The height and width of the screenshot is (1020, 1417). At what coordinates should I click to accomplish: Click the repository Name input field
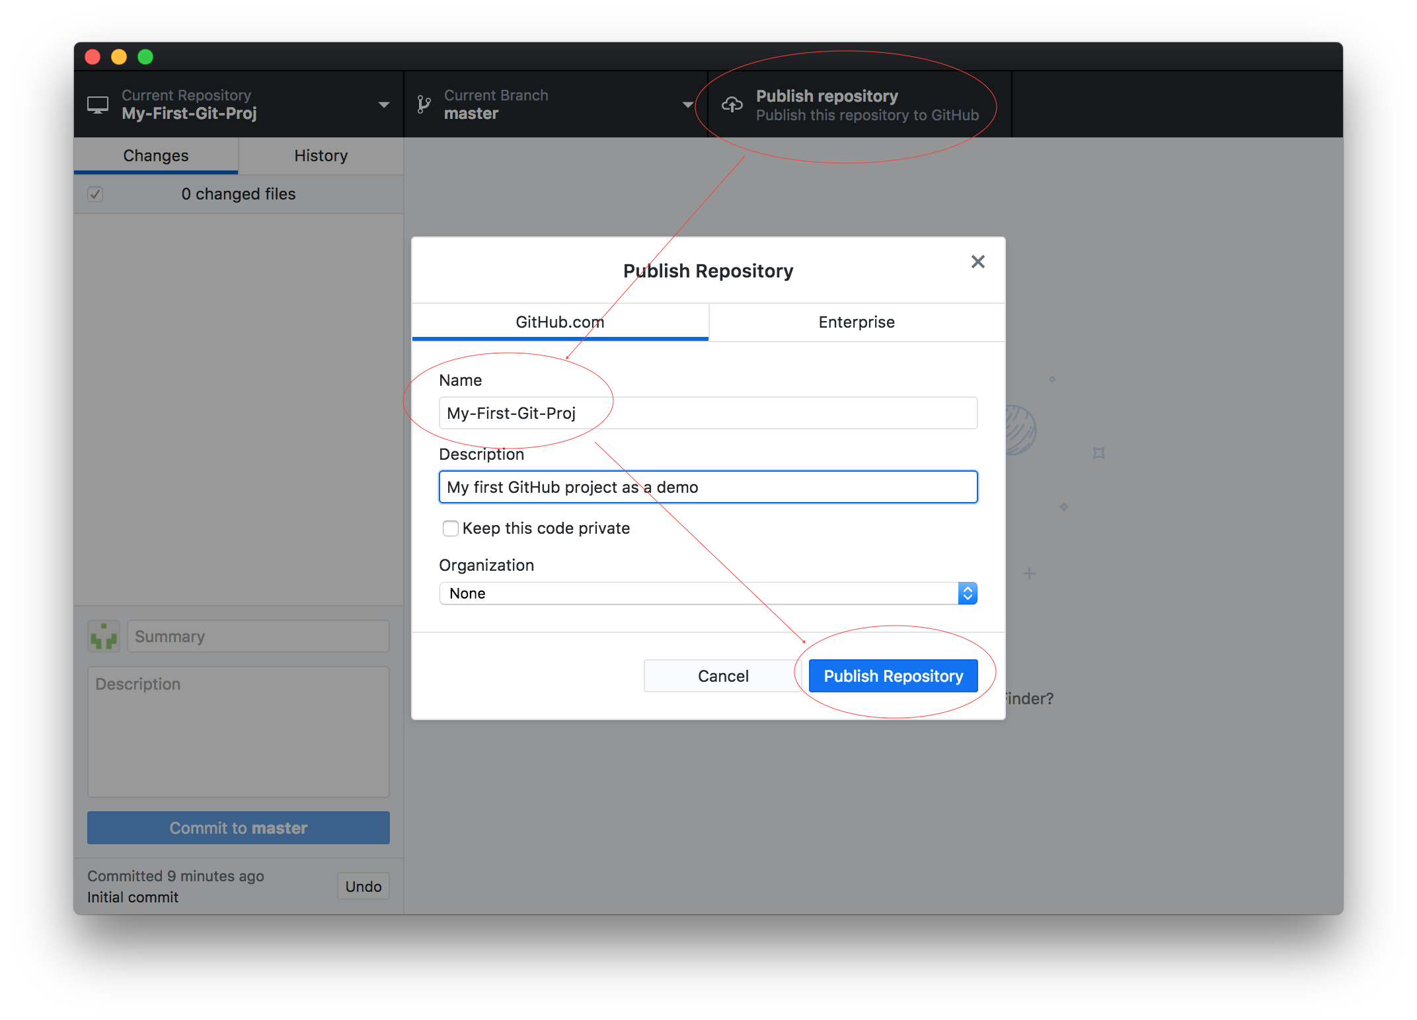click(x=707, y=413)
